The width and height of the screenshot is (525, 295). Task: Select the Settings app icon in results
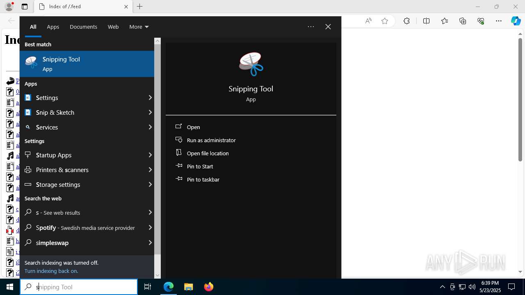coord(28,98)
